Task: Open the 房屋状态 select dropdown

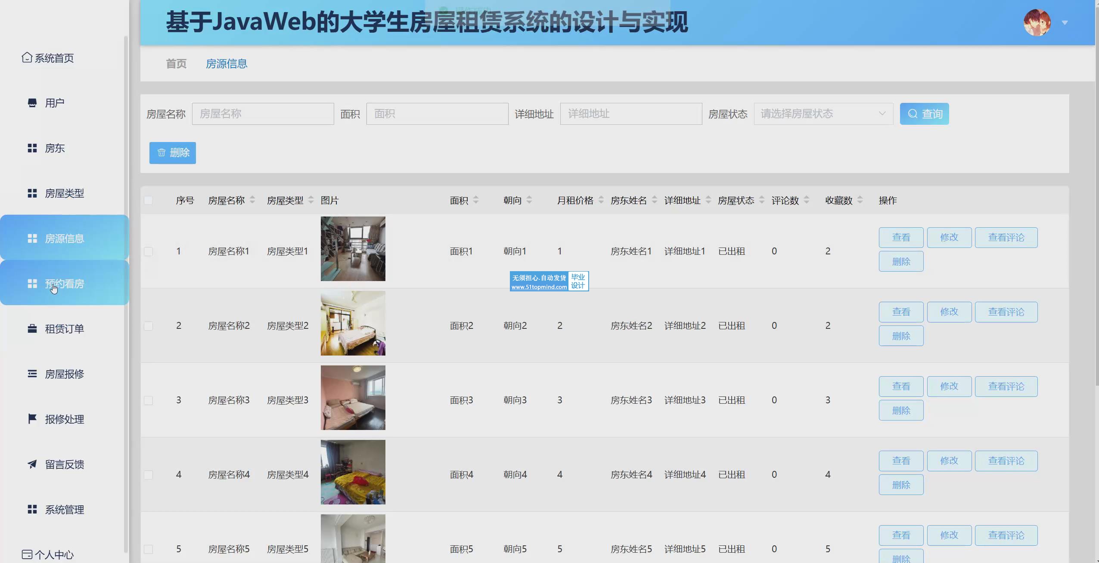Action: click(823, 114)
